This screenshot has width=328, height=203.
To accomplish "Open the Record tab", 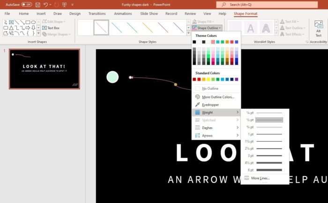I will click(171, 14).
